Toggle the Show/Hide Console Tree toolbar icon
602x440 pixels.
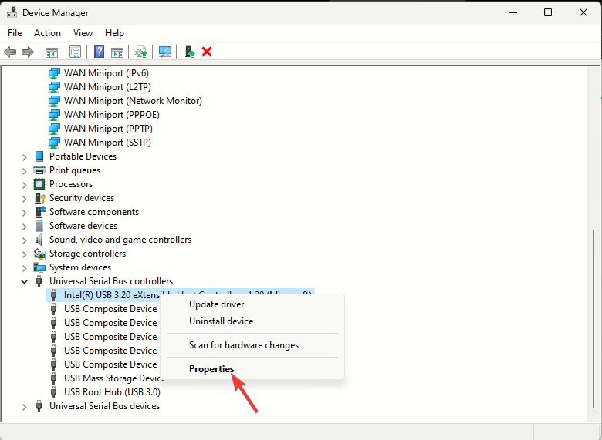click(x=52, y=52)
